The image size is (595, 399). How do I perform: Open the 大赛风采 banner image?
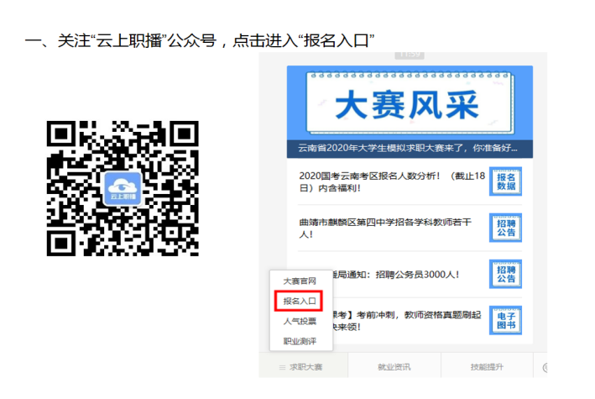click(410, 103)
